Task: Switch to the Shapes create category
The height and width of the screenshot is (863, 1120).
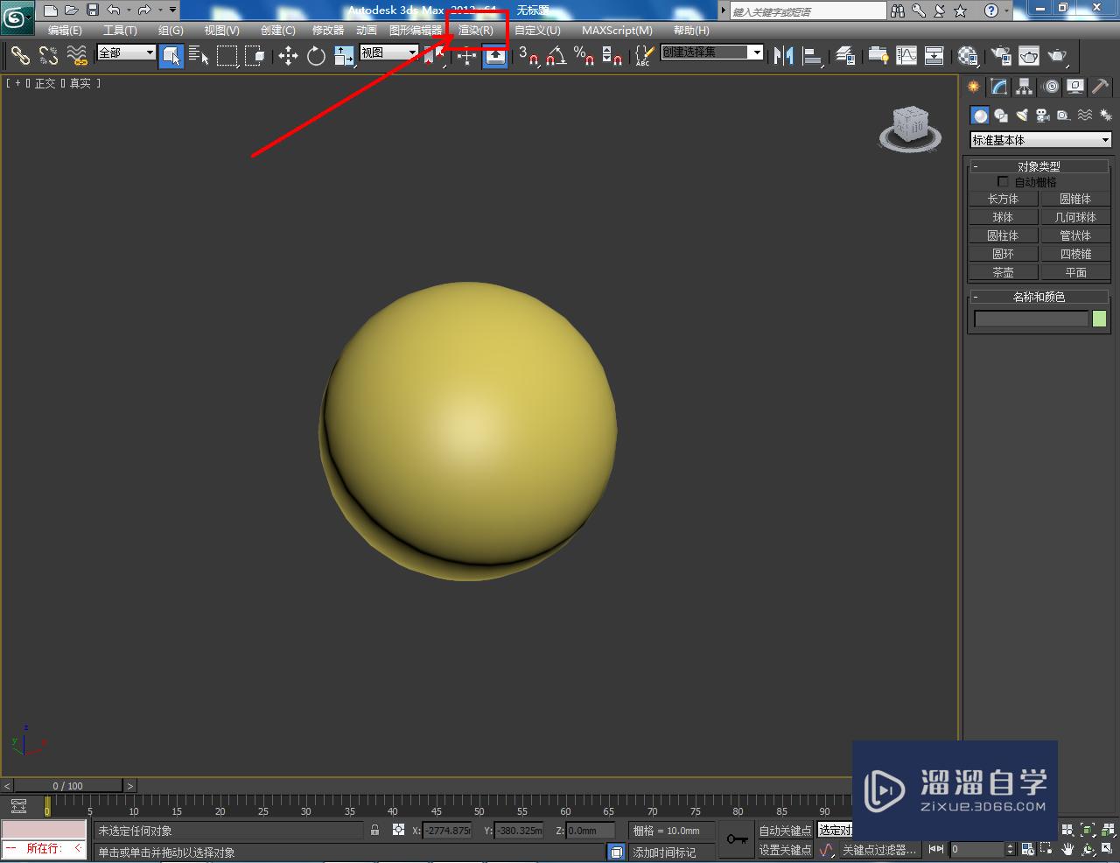Action: point(1001,116)
